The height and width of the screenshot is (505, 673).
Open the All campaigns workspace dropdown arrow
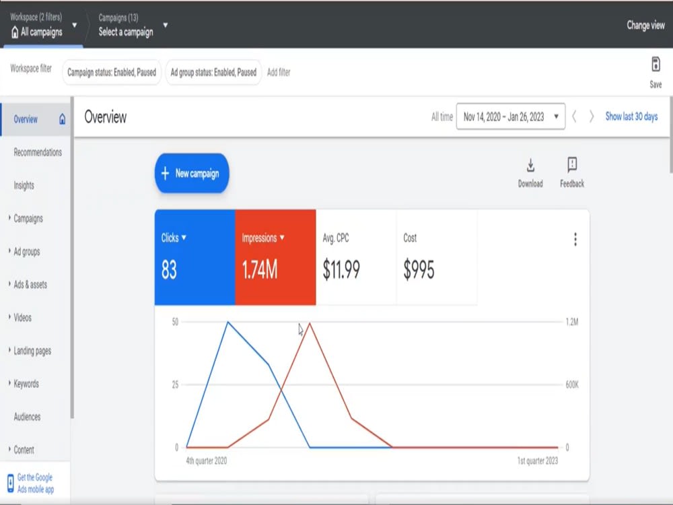pos(75,25)
